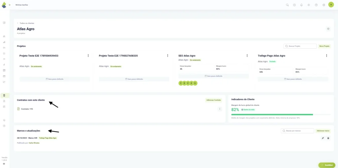Open the folder icon in the sidebar
The image size is (338, 168).
click(4, 48)
